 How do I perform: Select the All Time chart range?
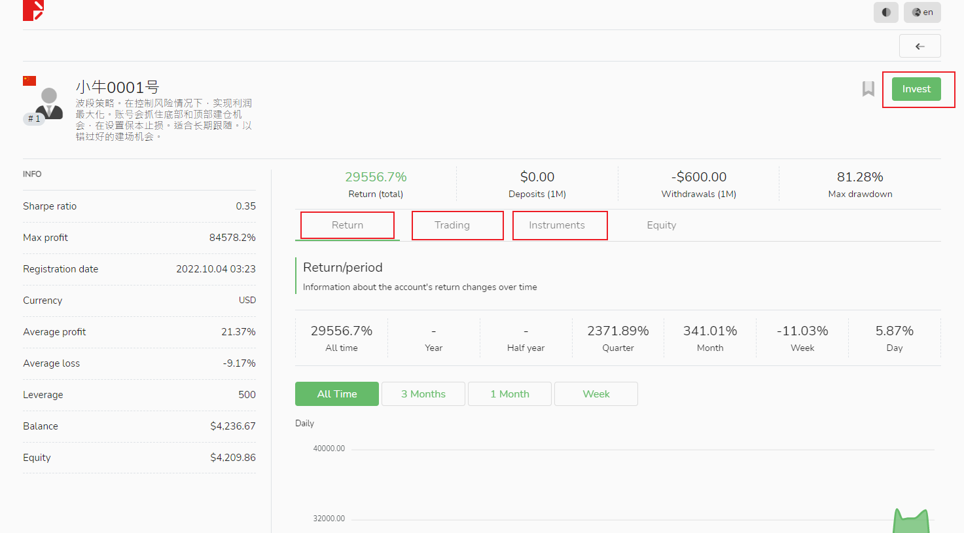click(x=336, y=394)
